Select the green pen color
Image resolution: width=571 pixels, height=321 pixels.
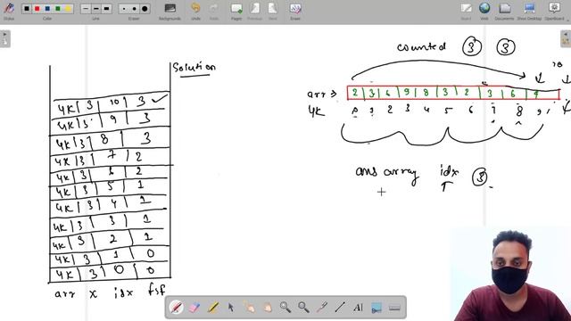[57, 8]
